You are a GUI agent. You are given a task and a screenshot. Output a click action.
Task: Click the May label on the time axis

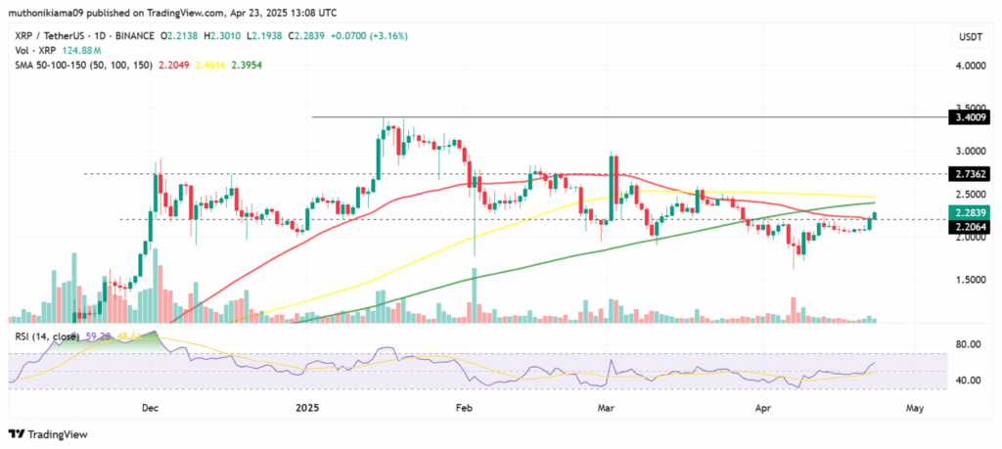(913, 405)
